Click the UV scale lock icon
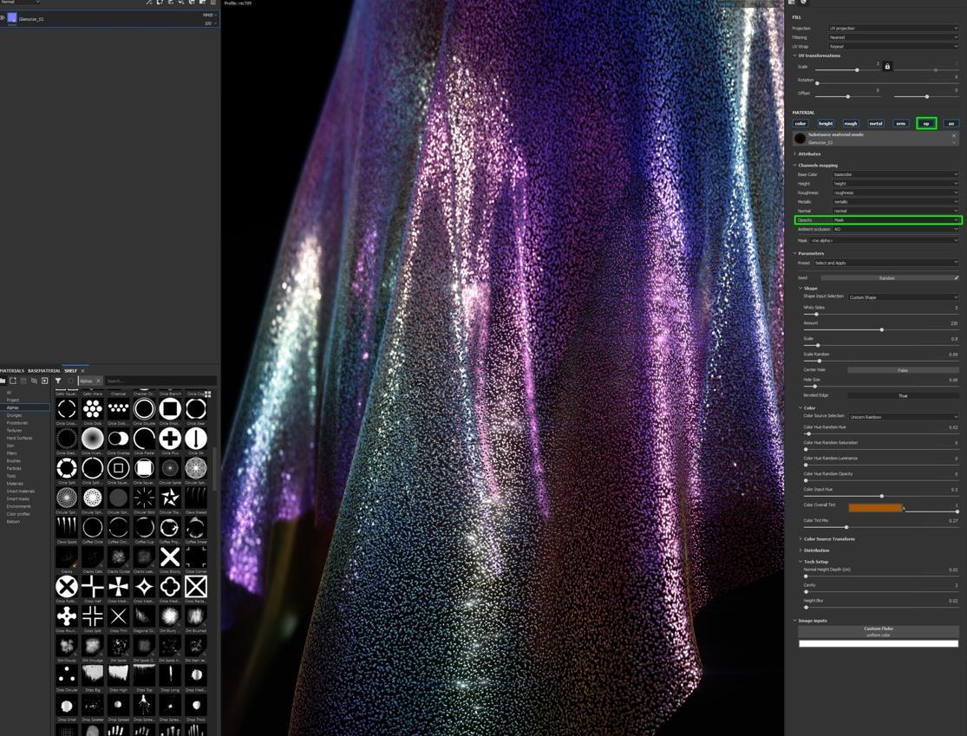Image resolution: width=967 pixels, height=736 pixels. click(887, 67)
